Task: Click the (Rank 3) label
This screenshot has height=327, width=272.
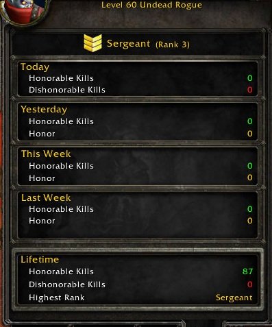Action: tap(173, 45)
